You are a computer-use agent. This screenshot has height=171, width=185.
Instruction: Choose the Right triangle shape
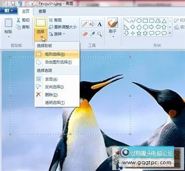coord(126,27)
